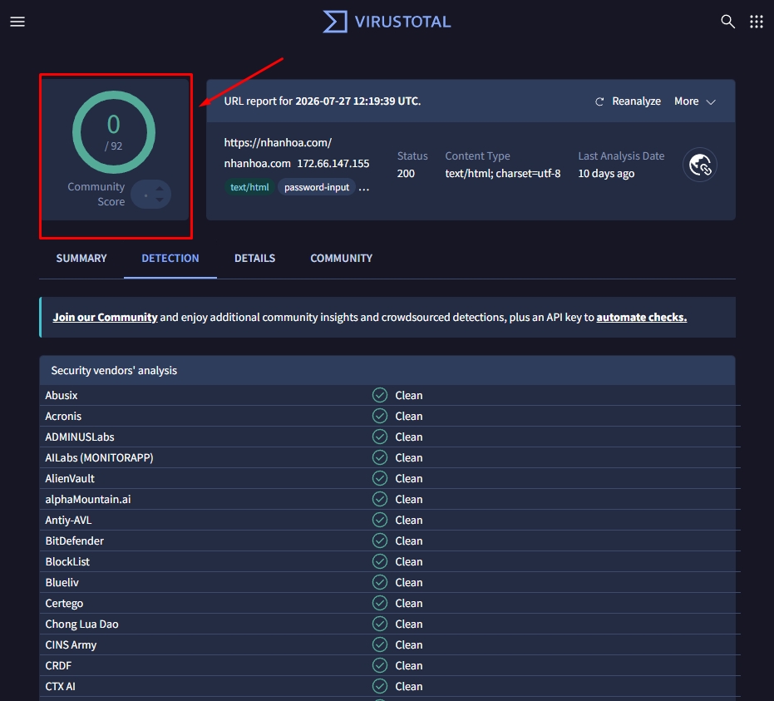This screenshot has width=774, height=701.
Task: Go to the COMMUNITY tab
Action: [341, 258]
